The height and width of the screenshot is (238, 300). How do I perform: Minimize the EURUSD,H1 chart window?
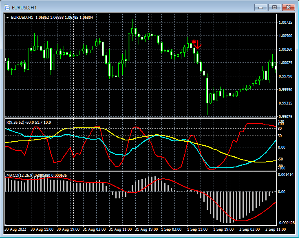(260, 7)
